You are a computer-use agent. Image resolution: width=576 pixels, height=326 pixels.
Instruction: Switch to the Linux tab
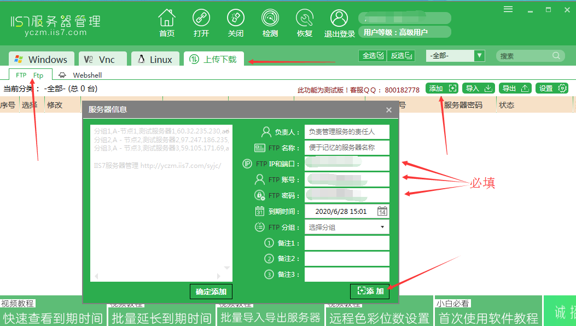pos(155,60)
